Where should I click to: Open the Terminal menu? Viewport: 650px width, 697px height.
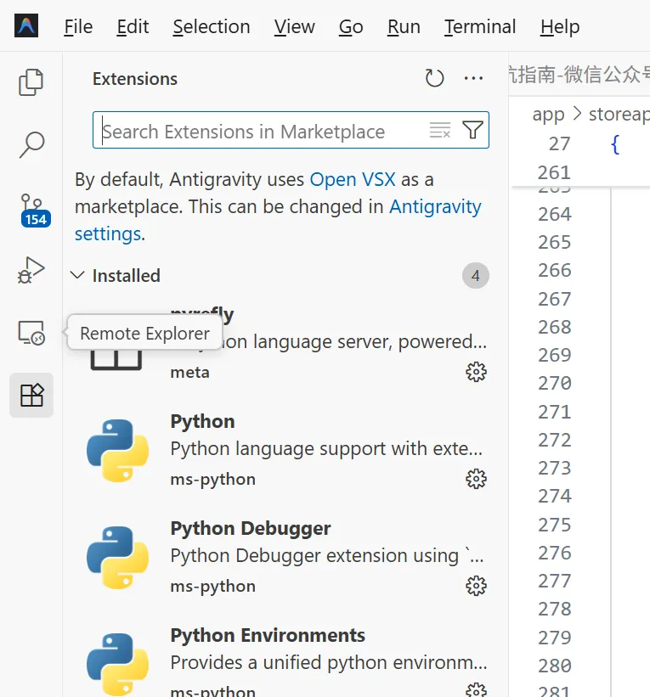480,27
